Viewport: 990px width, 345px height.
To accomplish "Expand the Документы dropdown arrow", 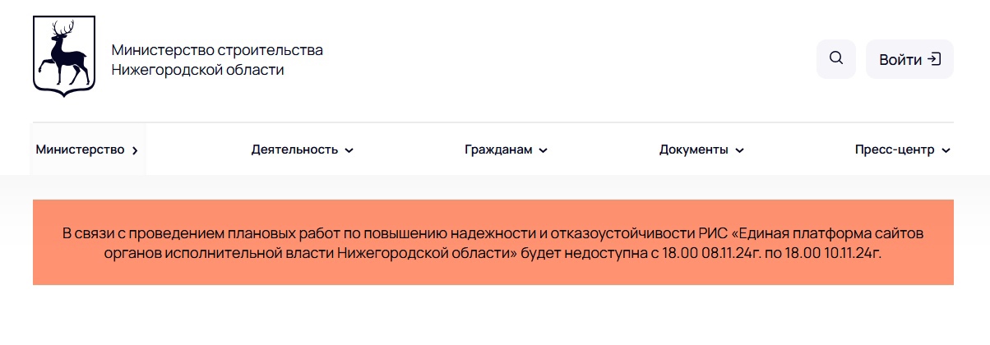I will (x=739, y=150).
